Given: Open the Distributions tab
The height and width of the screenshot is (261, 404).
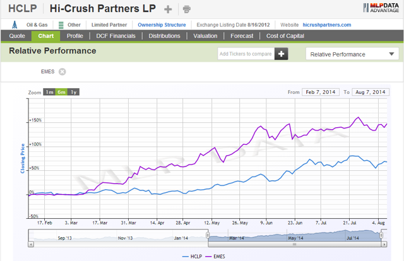Looking at the screenshot, I should (x=164, y=36).
